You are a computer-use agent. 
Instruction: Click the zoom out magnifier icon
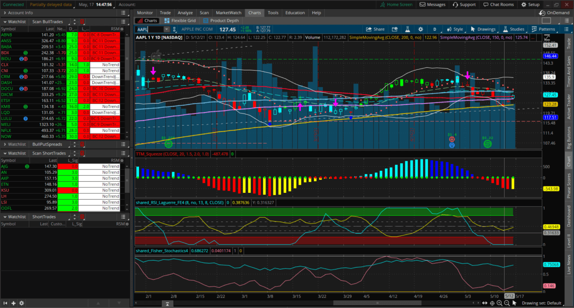507,303
